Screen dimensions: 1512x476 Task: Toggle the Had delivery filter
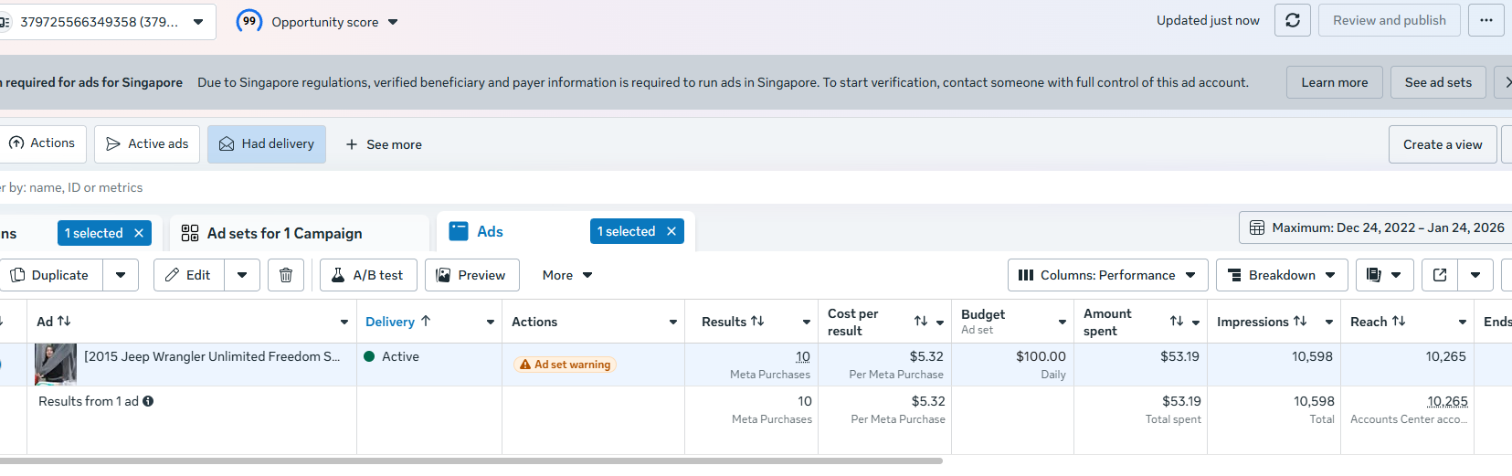267,144
